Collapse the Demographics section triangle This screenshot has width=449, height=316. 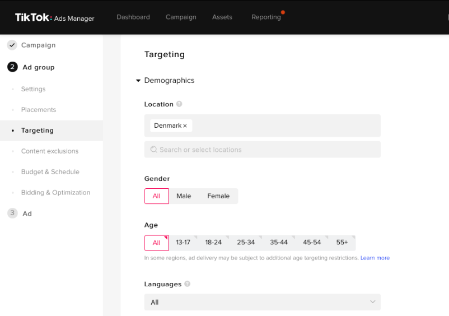(138, 81)
